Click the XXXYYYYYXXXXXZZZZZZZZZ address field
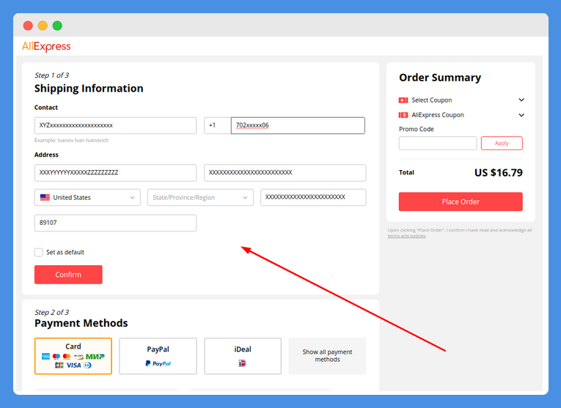The image size is (561, 408). pyautogui.click(x=115, y=173)
